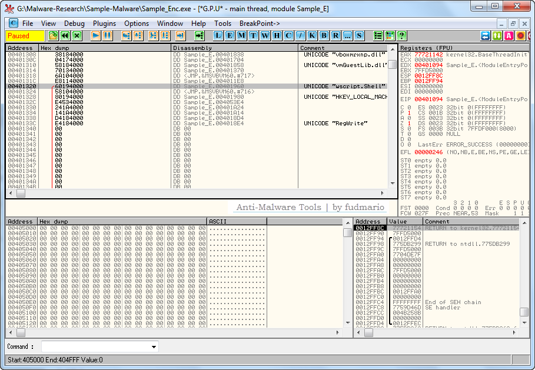This screenshot has width=535, height=370.
Task: Open the BreakPoint-> menu
Action: click(x=260, y=24)
